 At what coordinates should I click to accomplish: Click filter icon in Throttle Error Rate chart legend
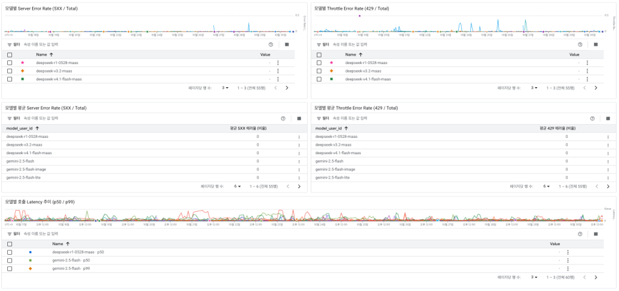point(319,45)
